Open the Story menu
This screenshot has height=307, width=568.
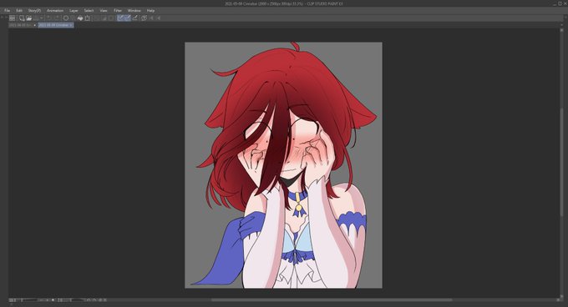pyautogui.click(x=34, y=11)
